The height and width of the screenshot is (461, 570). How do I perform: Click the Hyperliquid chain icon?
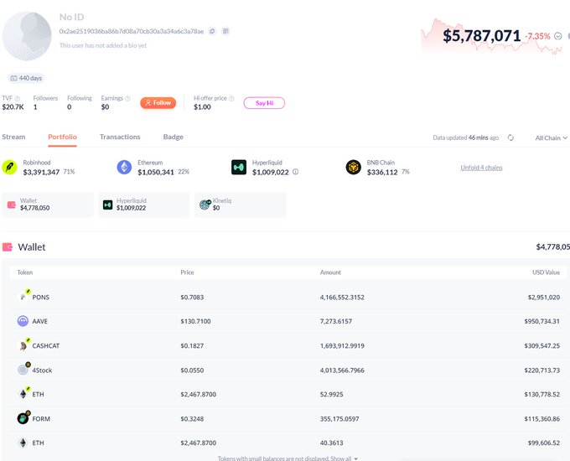[239, 168]
